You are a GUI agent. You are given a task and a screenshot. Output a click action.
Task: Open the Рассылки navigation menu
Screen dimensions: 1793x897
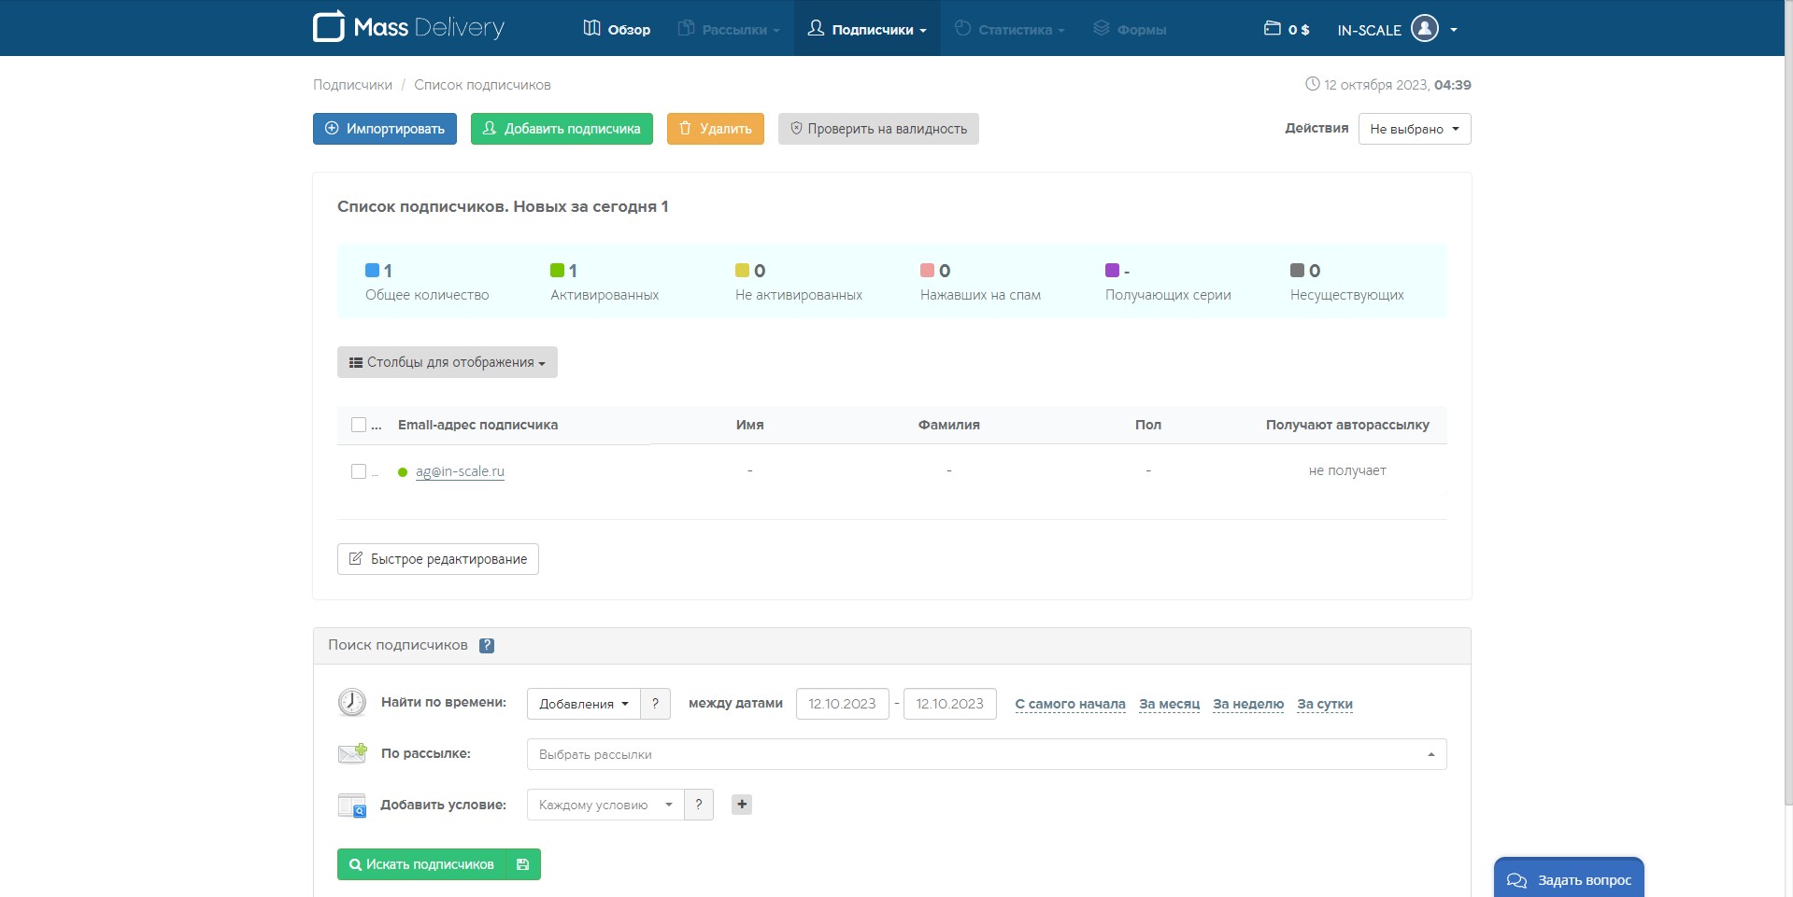click(729, 29)
